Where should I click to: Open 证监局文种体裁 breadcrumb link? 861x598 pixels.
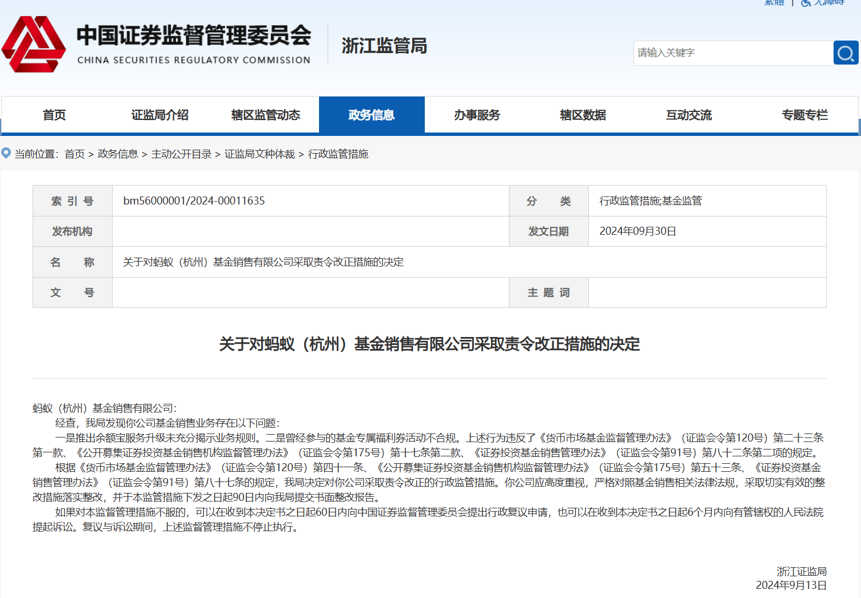click(x=260, y=154)
